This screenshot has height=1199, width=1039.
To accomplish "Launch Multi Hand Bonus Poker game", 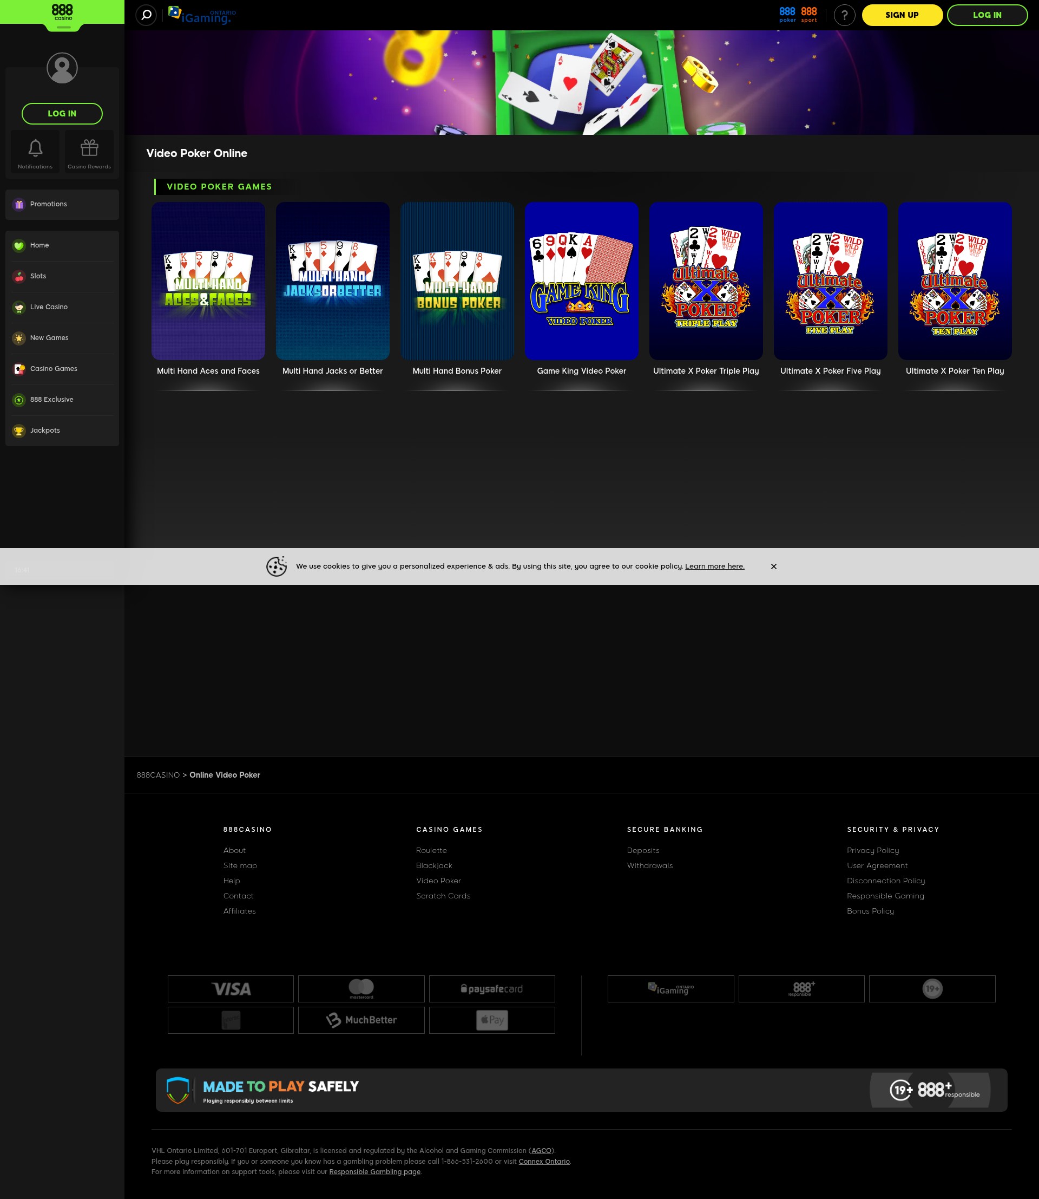I will coord(457,281).
